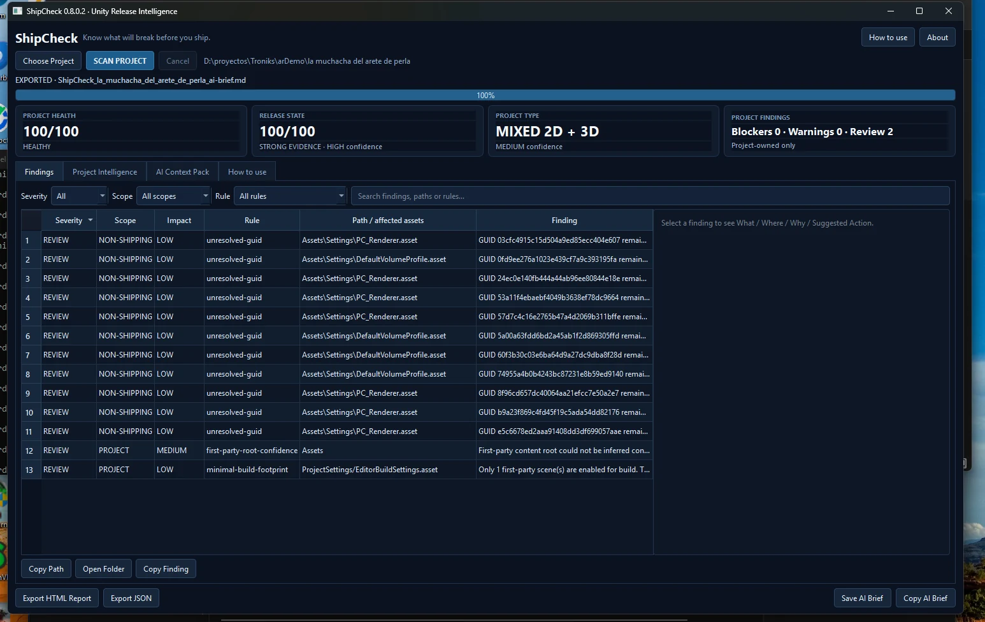985x622 pixels.
Task: Click 'Only 1 first-party scene(s)' finding
Action: (x=564, y=470)
